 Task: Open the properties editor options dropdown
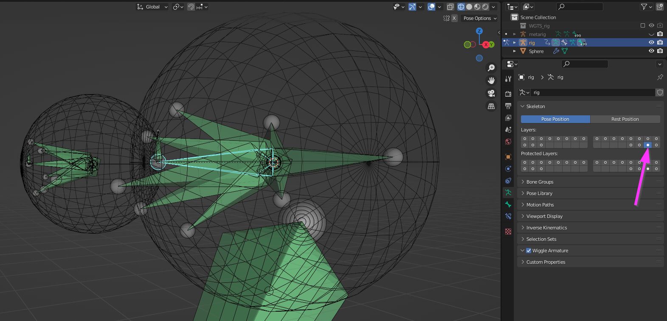pyautogui.click(x=659, y=64)
